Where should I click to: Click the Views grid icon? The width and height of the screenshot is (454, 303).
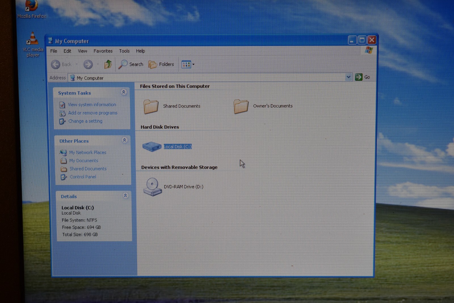pos(186,64)
